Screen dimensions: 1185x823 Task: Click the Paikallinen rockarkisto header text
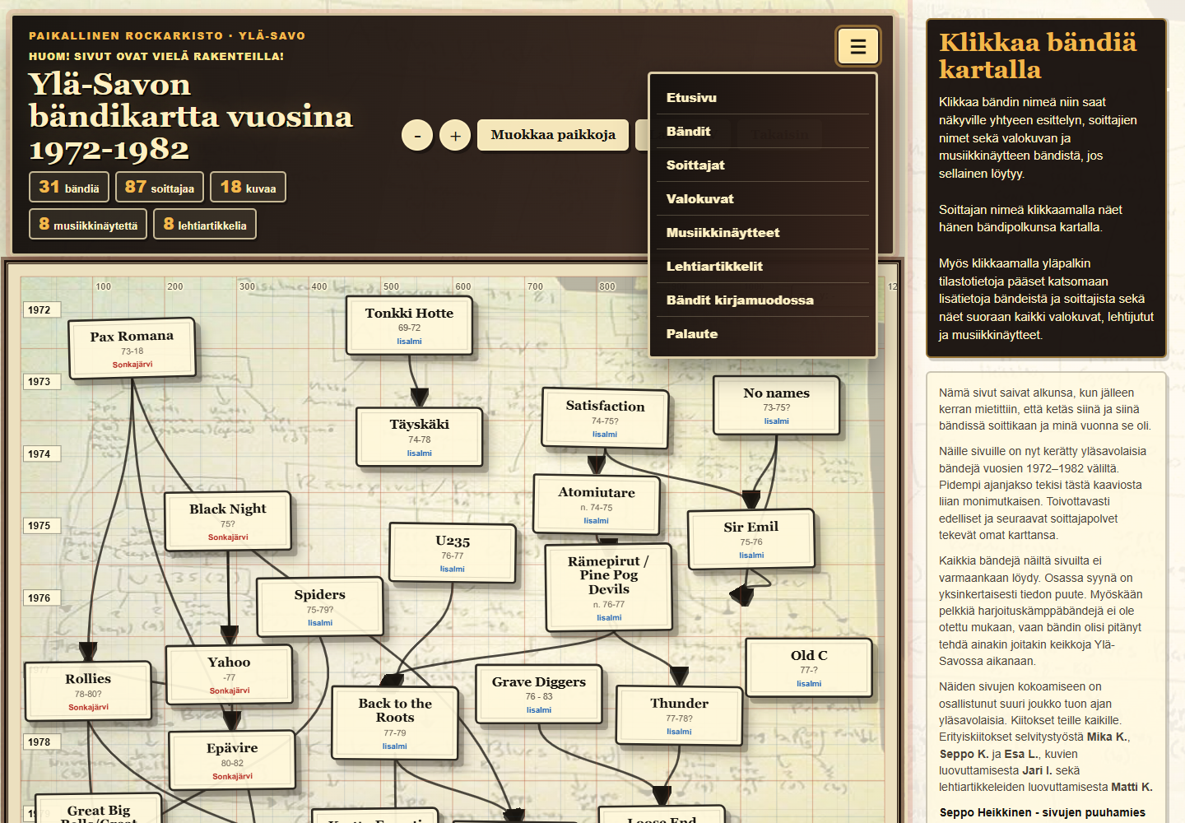[167, 36]
